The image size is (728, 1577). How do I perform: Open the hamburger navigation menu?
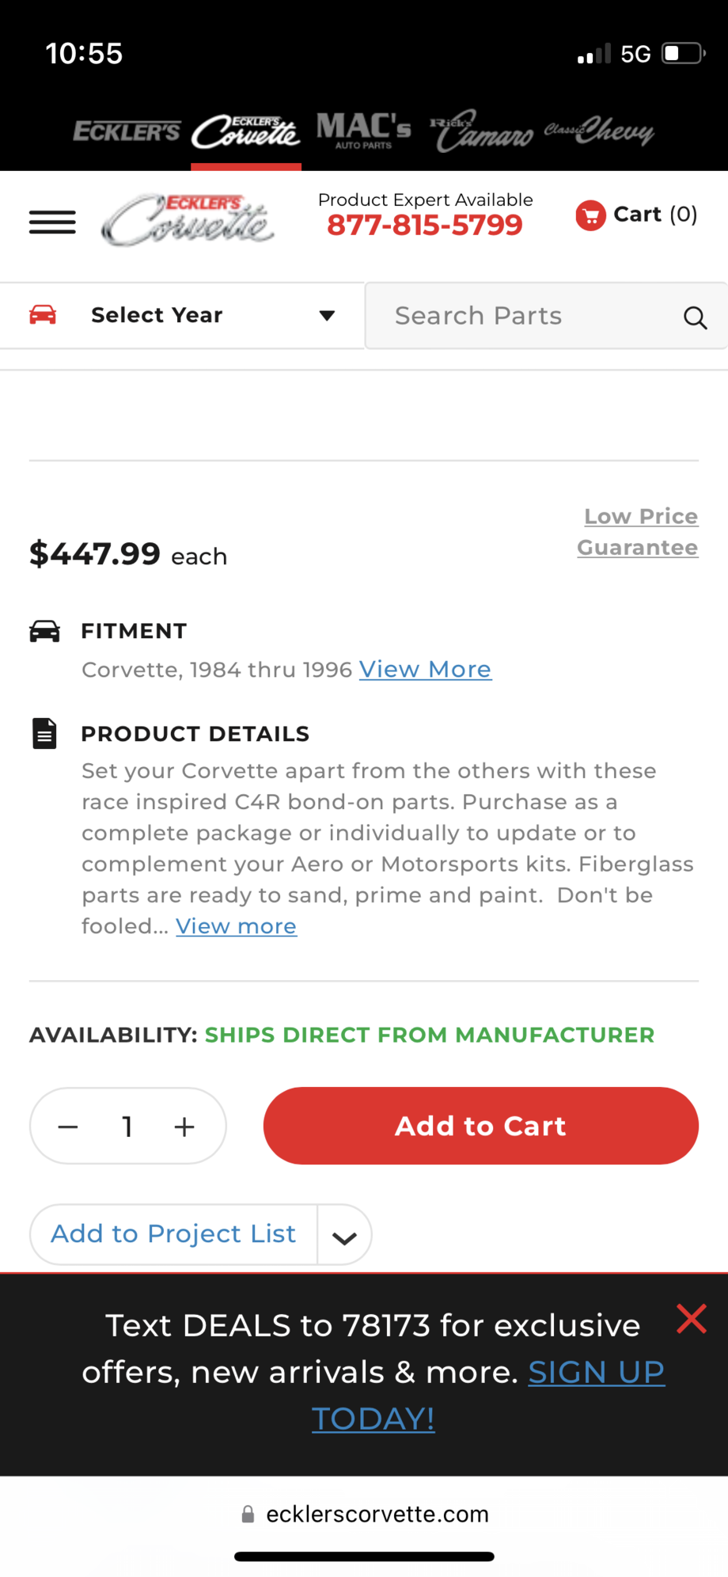point(52,222)
